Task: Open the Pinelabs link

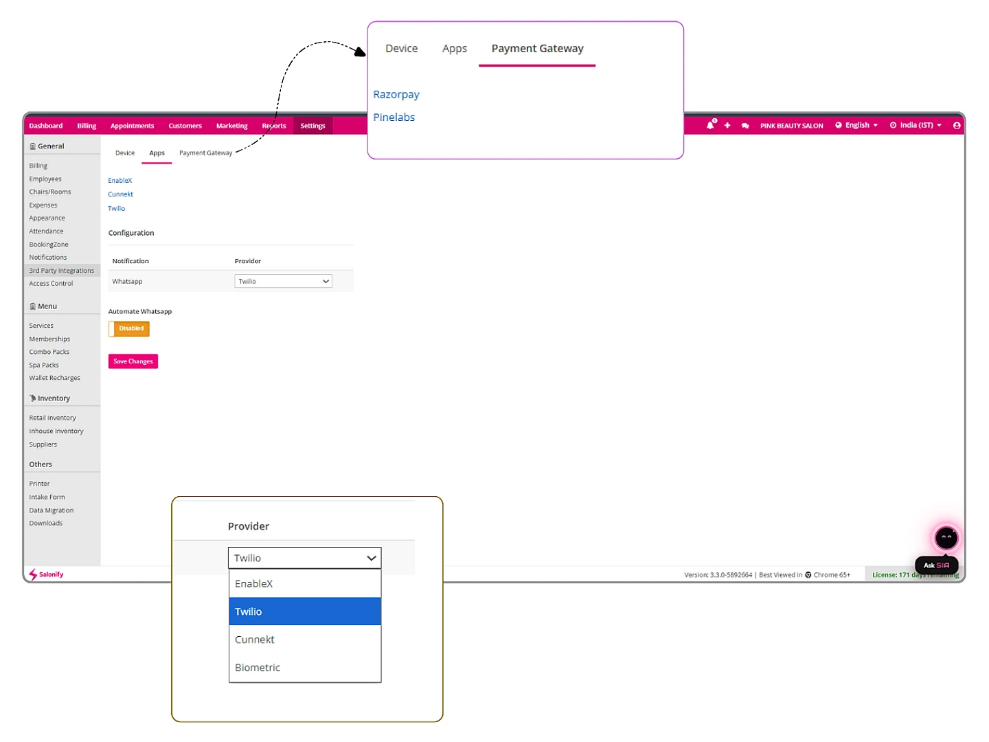Action: tap(394, 117)
